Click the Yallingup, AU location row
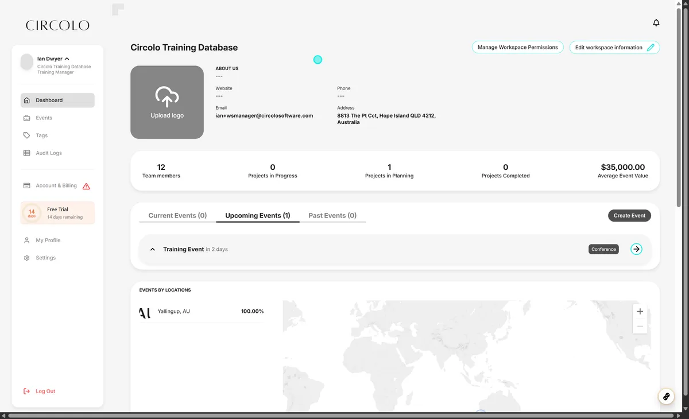Screen dimensions: 689x419 pos(201,312)
